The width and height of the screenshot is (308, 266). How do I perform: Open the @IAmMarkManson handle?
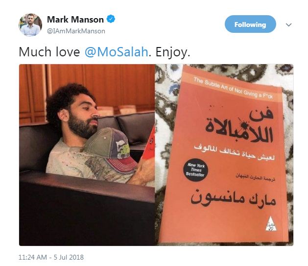click(76, 31)
